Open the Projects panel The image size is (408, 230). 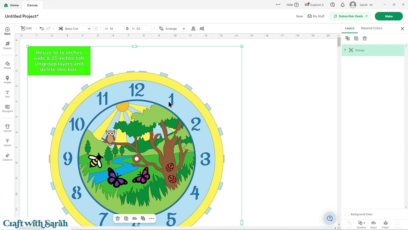click(7, 46)
